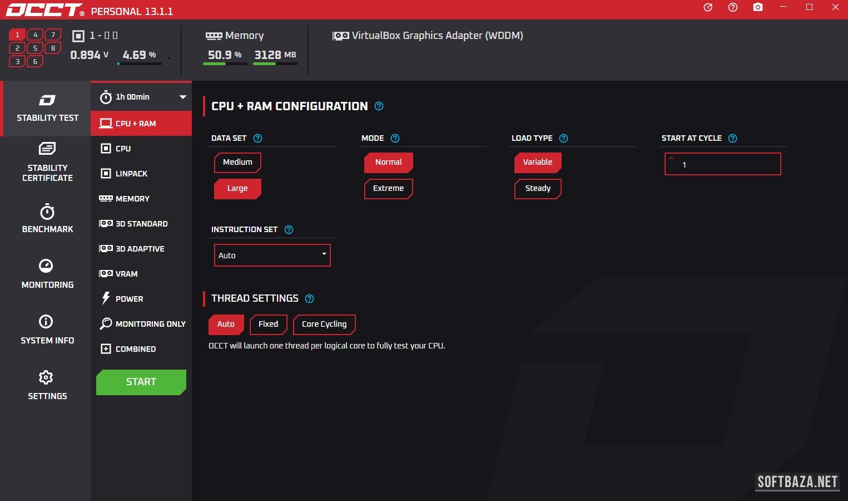Viewport: 848px width, 501px height.
Task: Open Stability Certificate section
Action: [47, 162]
